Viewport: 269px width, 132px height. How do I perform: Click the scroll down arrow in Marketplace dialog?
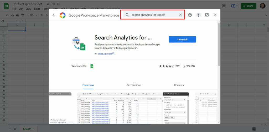pos(219,122)
